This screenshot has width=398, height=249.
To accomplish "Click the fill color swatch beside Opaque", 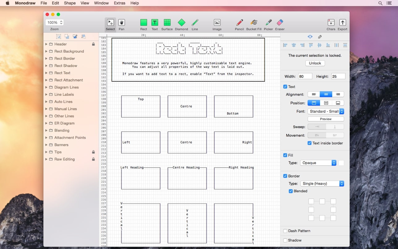I will pos(341,163).
